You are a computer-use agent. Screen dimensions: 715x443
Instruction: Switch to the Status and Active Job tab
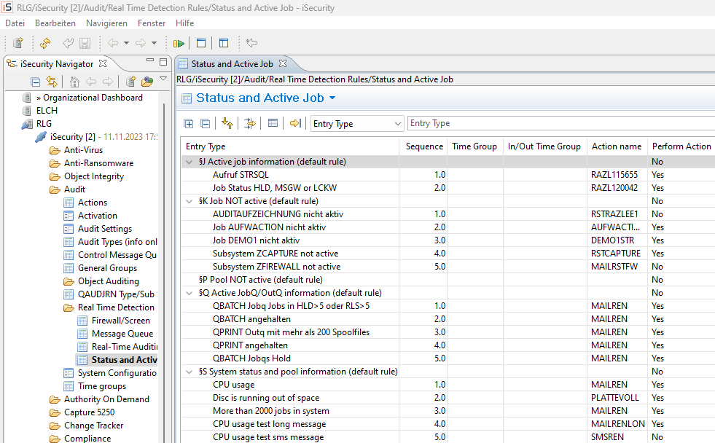pyautogui.click(x=232, y=64)
